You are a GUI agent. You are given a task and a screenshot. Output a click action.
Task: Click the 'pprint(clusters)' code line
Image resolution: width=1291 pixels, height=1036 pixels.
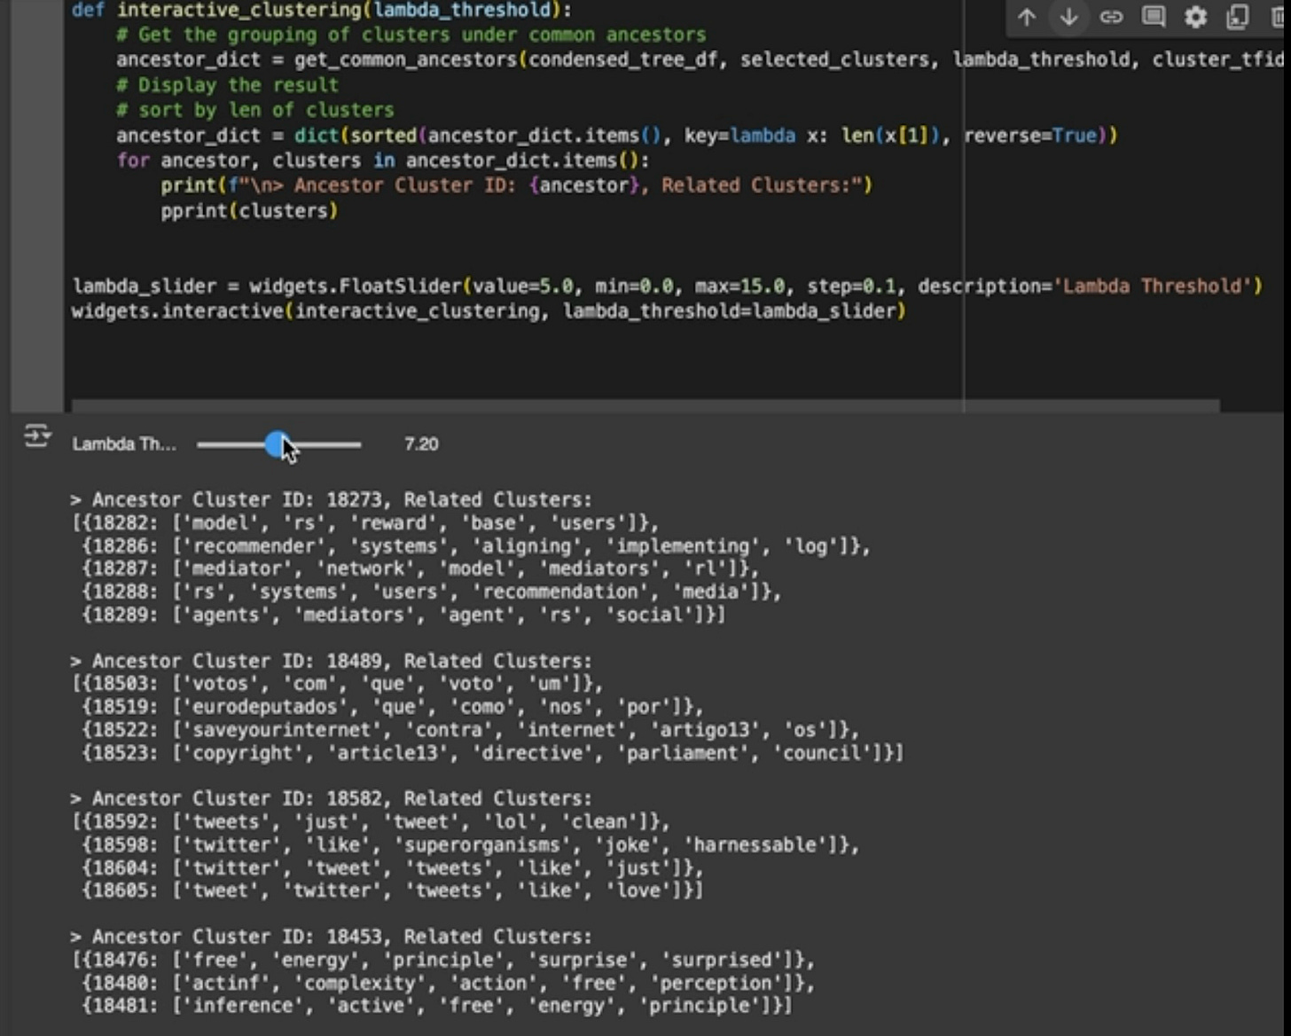pyautogui.click(x=249, y=211)
